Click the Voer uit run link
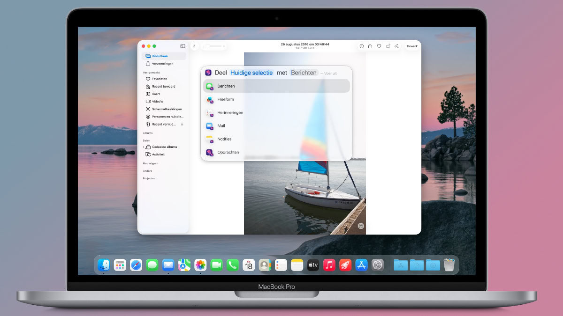 click(x=329, y=73)
